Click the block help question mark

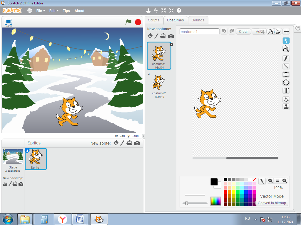179,11
